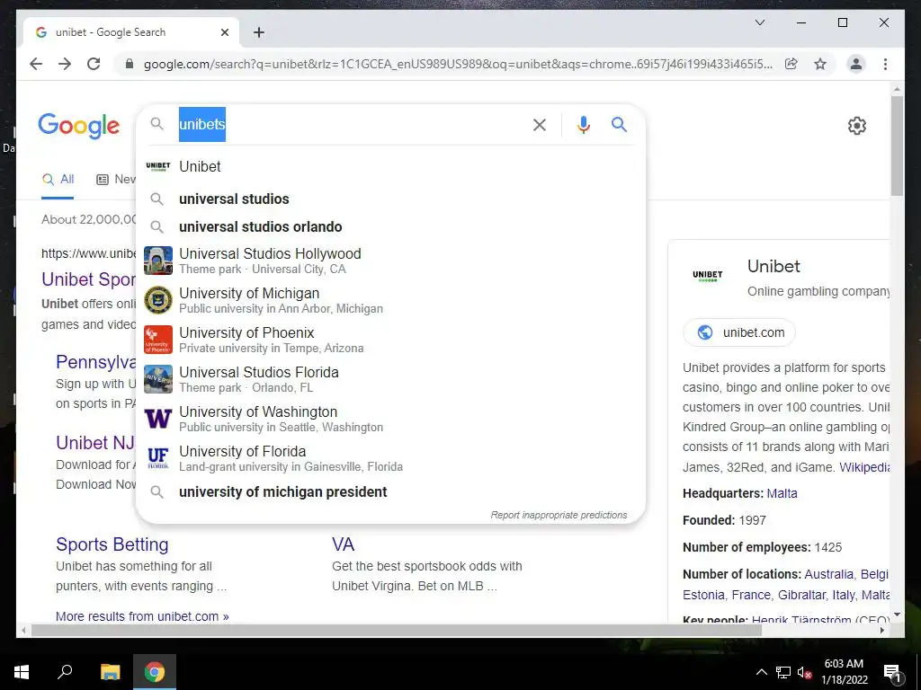Click Chrome icon in taskbar
Screen dimensions: 921x690
155,672
